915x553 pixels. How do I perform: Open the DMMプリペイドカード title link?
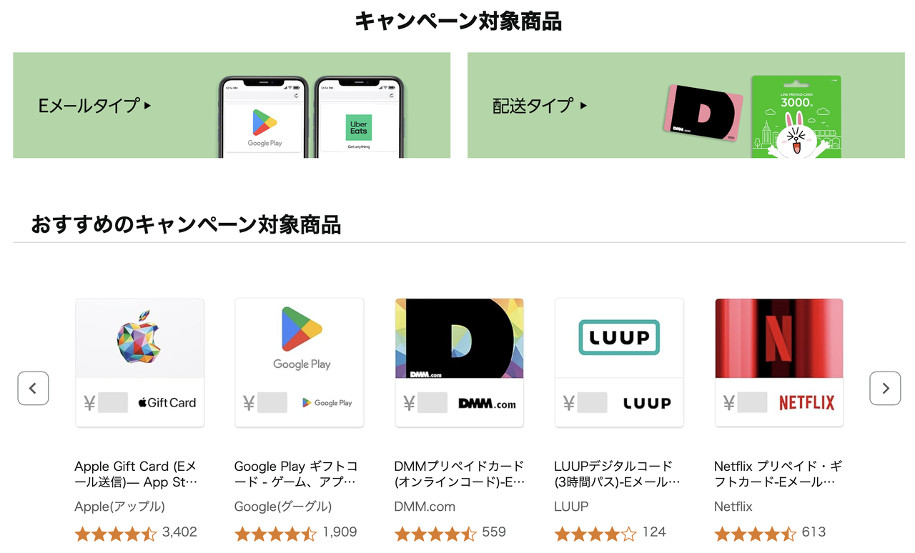click(x=460, y=474)
